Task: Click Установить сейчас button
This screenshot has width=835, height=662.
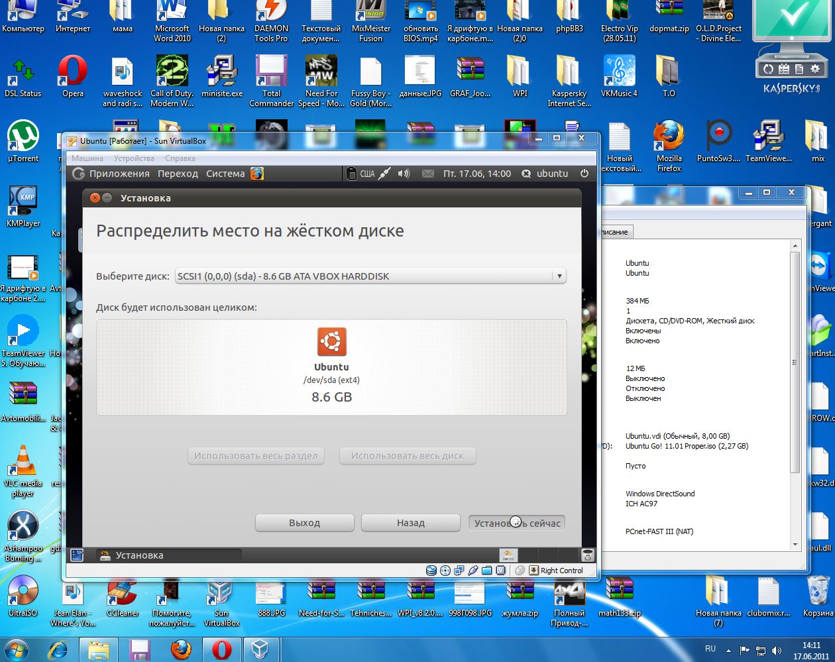Action: point(517,523)
